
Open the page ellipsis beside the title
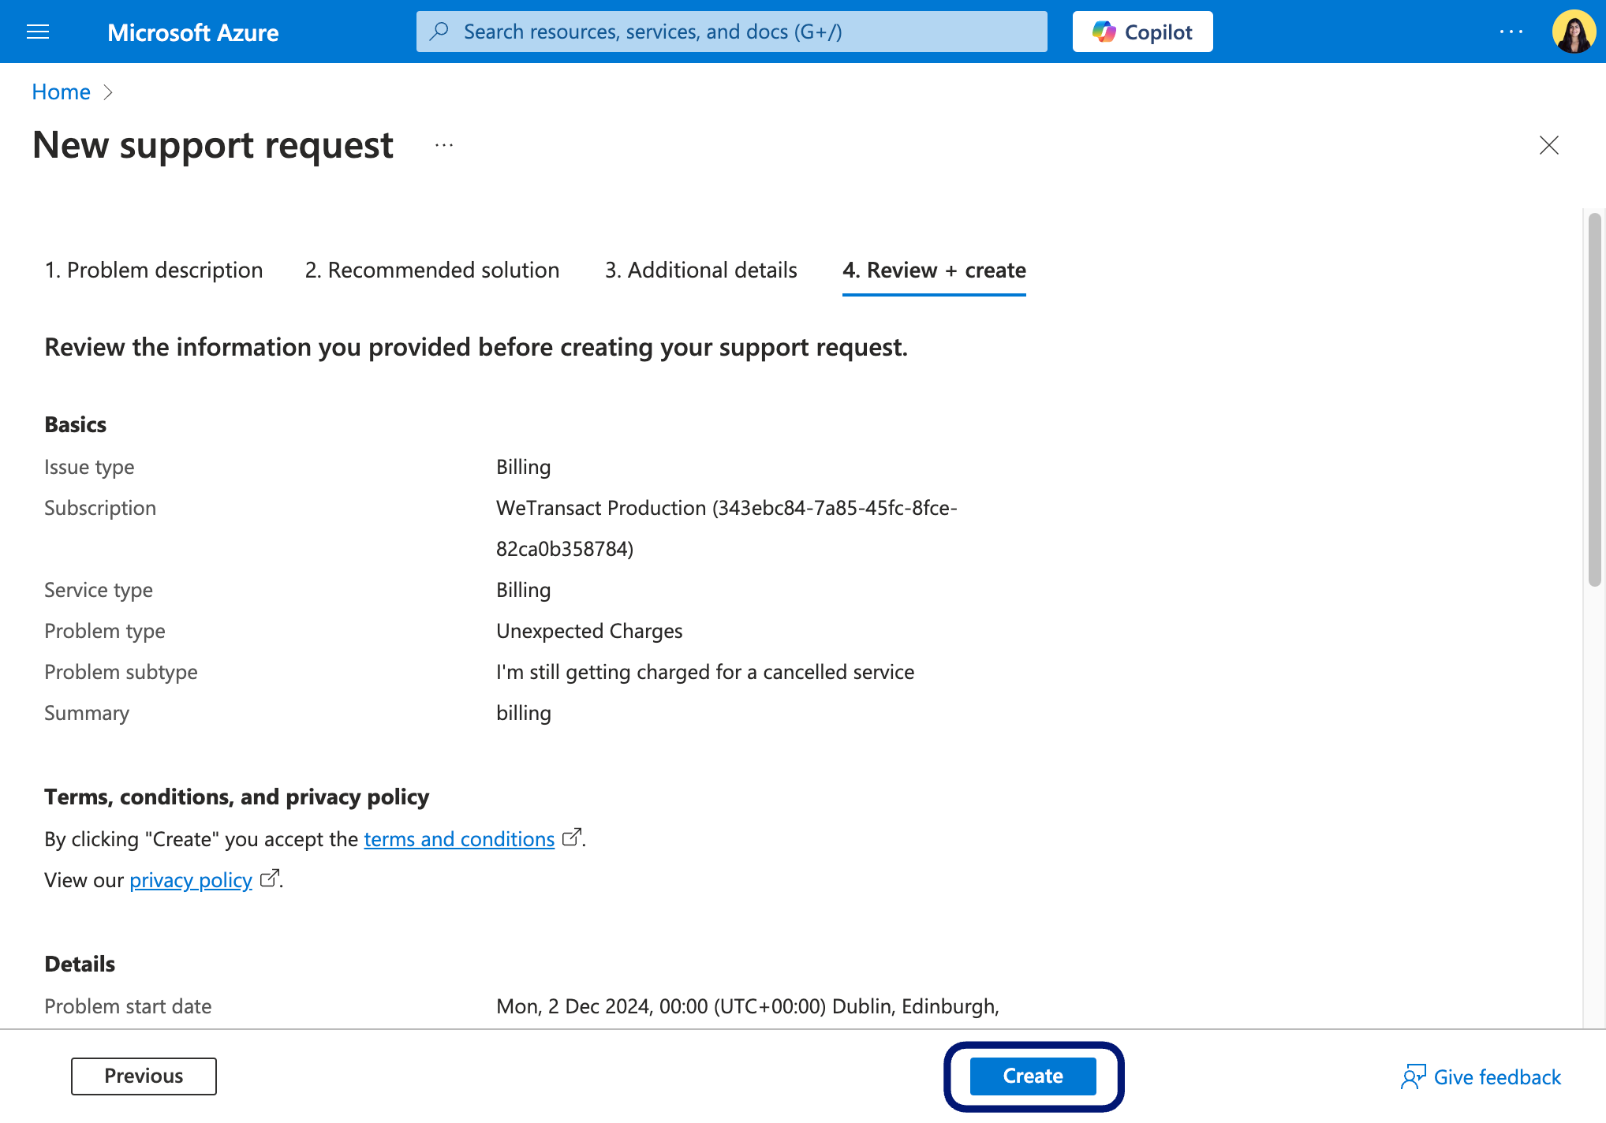(444, 145)
